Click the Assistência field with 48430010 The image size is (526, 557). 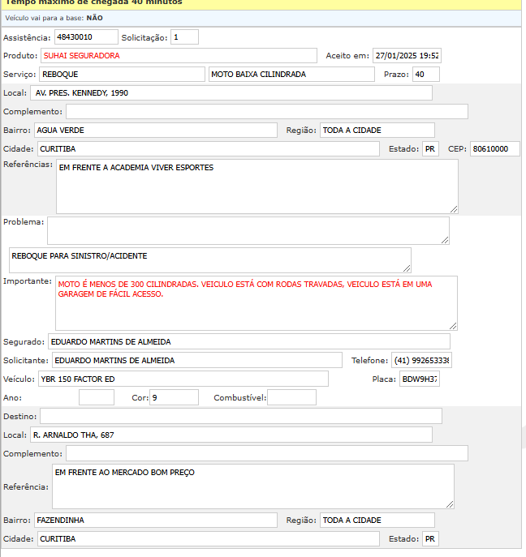tap(86, 37)
